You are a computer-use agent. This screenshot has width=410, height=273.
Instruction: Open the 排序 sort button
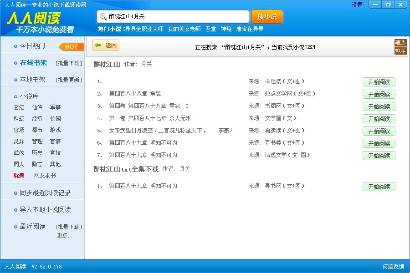click(x=400, y=51)
